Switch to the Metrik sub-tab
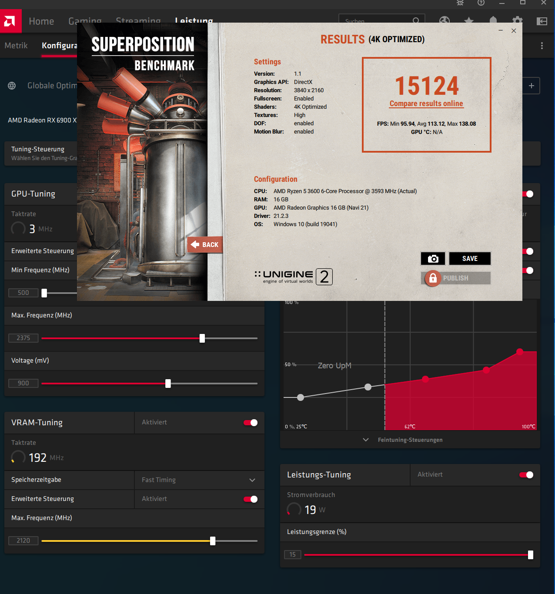Viewport: 555px width, 594px height. pos(16,46)
